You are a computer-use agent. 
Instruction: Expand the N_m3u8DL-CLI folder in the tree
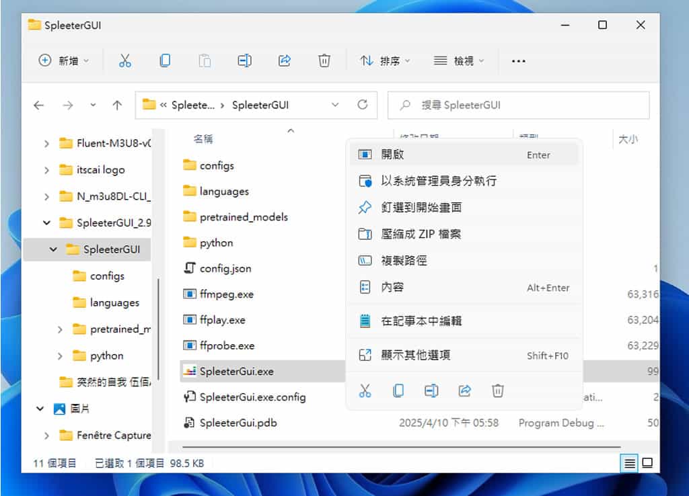(46, 197)
